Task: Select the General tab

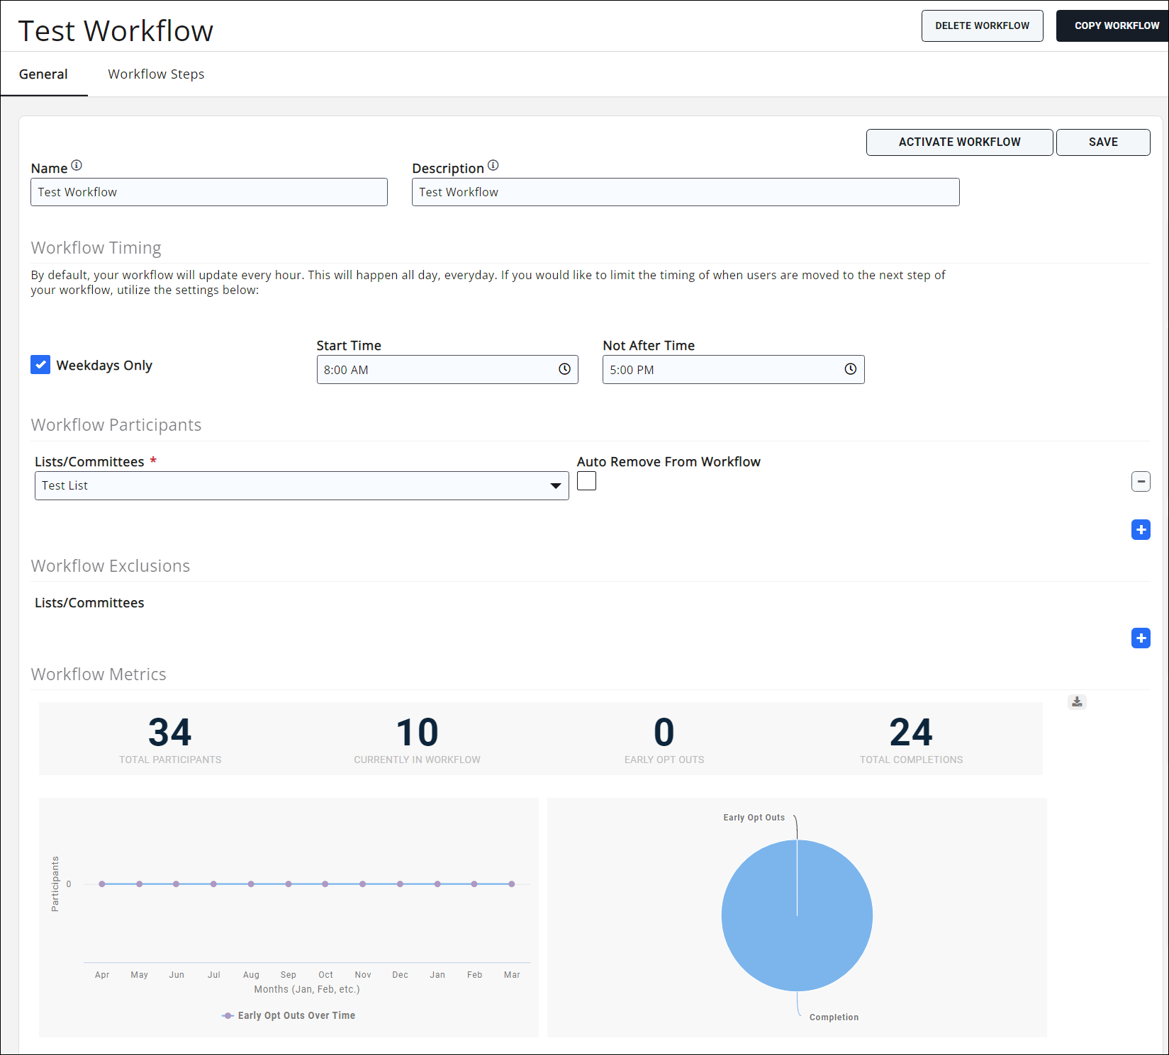Action: pos(43,74)
